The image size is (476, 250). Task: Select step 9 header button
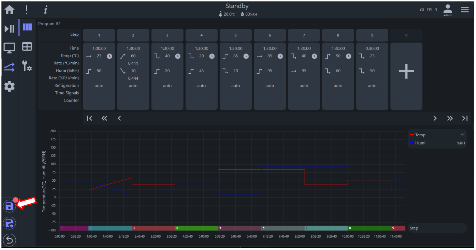pos(372,35)
